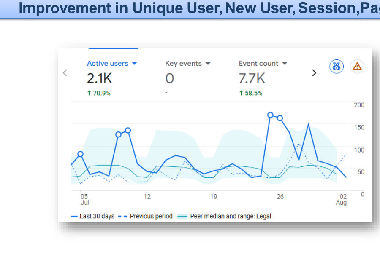Open the Active users metric dropdown
Viewport: 380px width, 257px height.
[134, 63]
